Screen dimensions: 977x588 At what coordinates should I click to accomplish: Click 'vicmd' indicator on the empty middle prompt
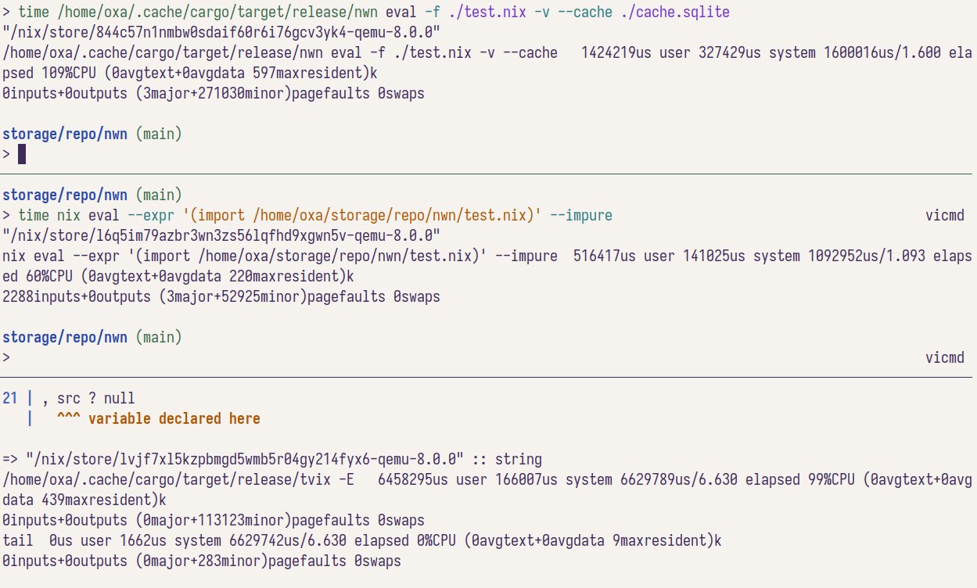[945, 357]
